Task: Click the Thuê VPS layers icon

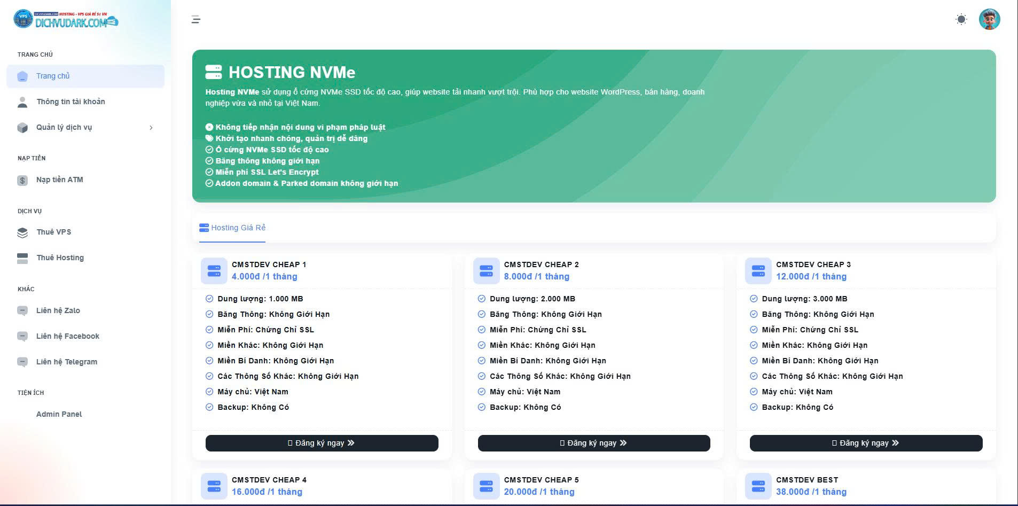Action: click(22, 232)
